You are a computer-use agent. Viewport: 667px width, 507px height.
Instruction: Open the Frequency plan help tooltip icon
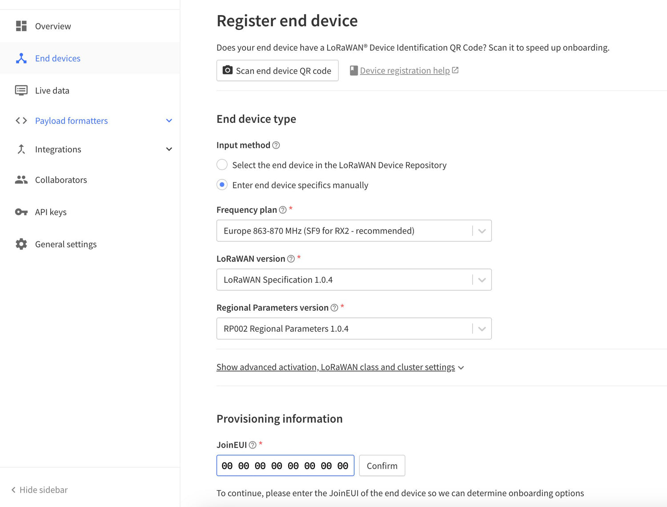pyautogui.click(x=283, y=210)
